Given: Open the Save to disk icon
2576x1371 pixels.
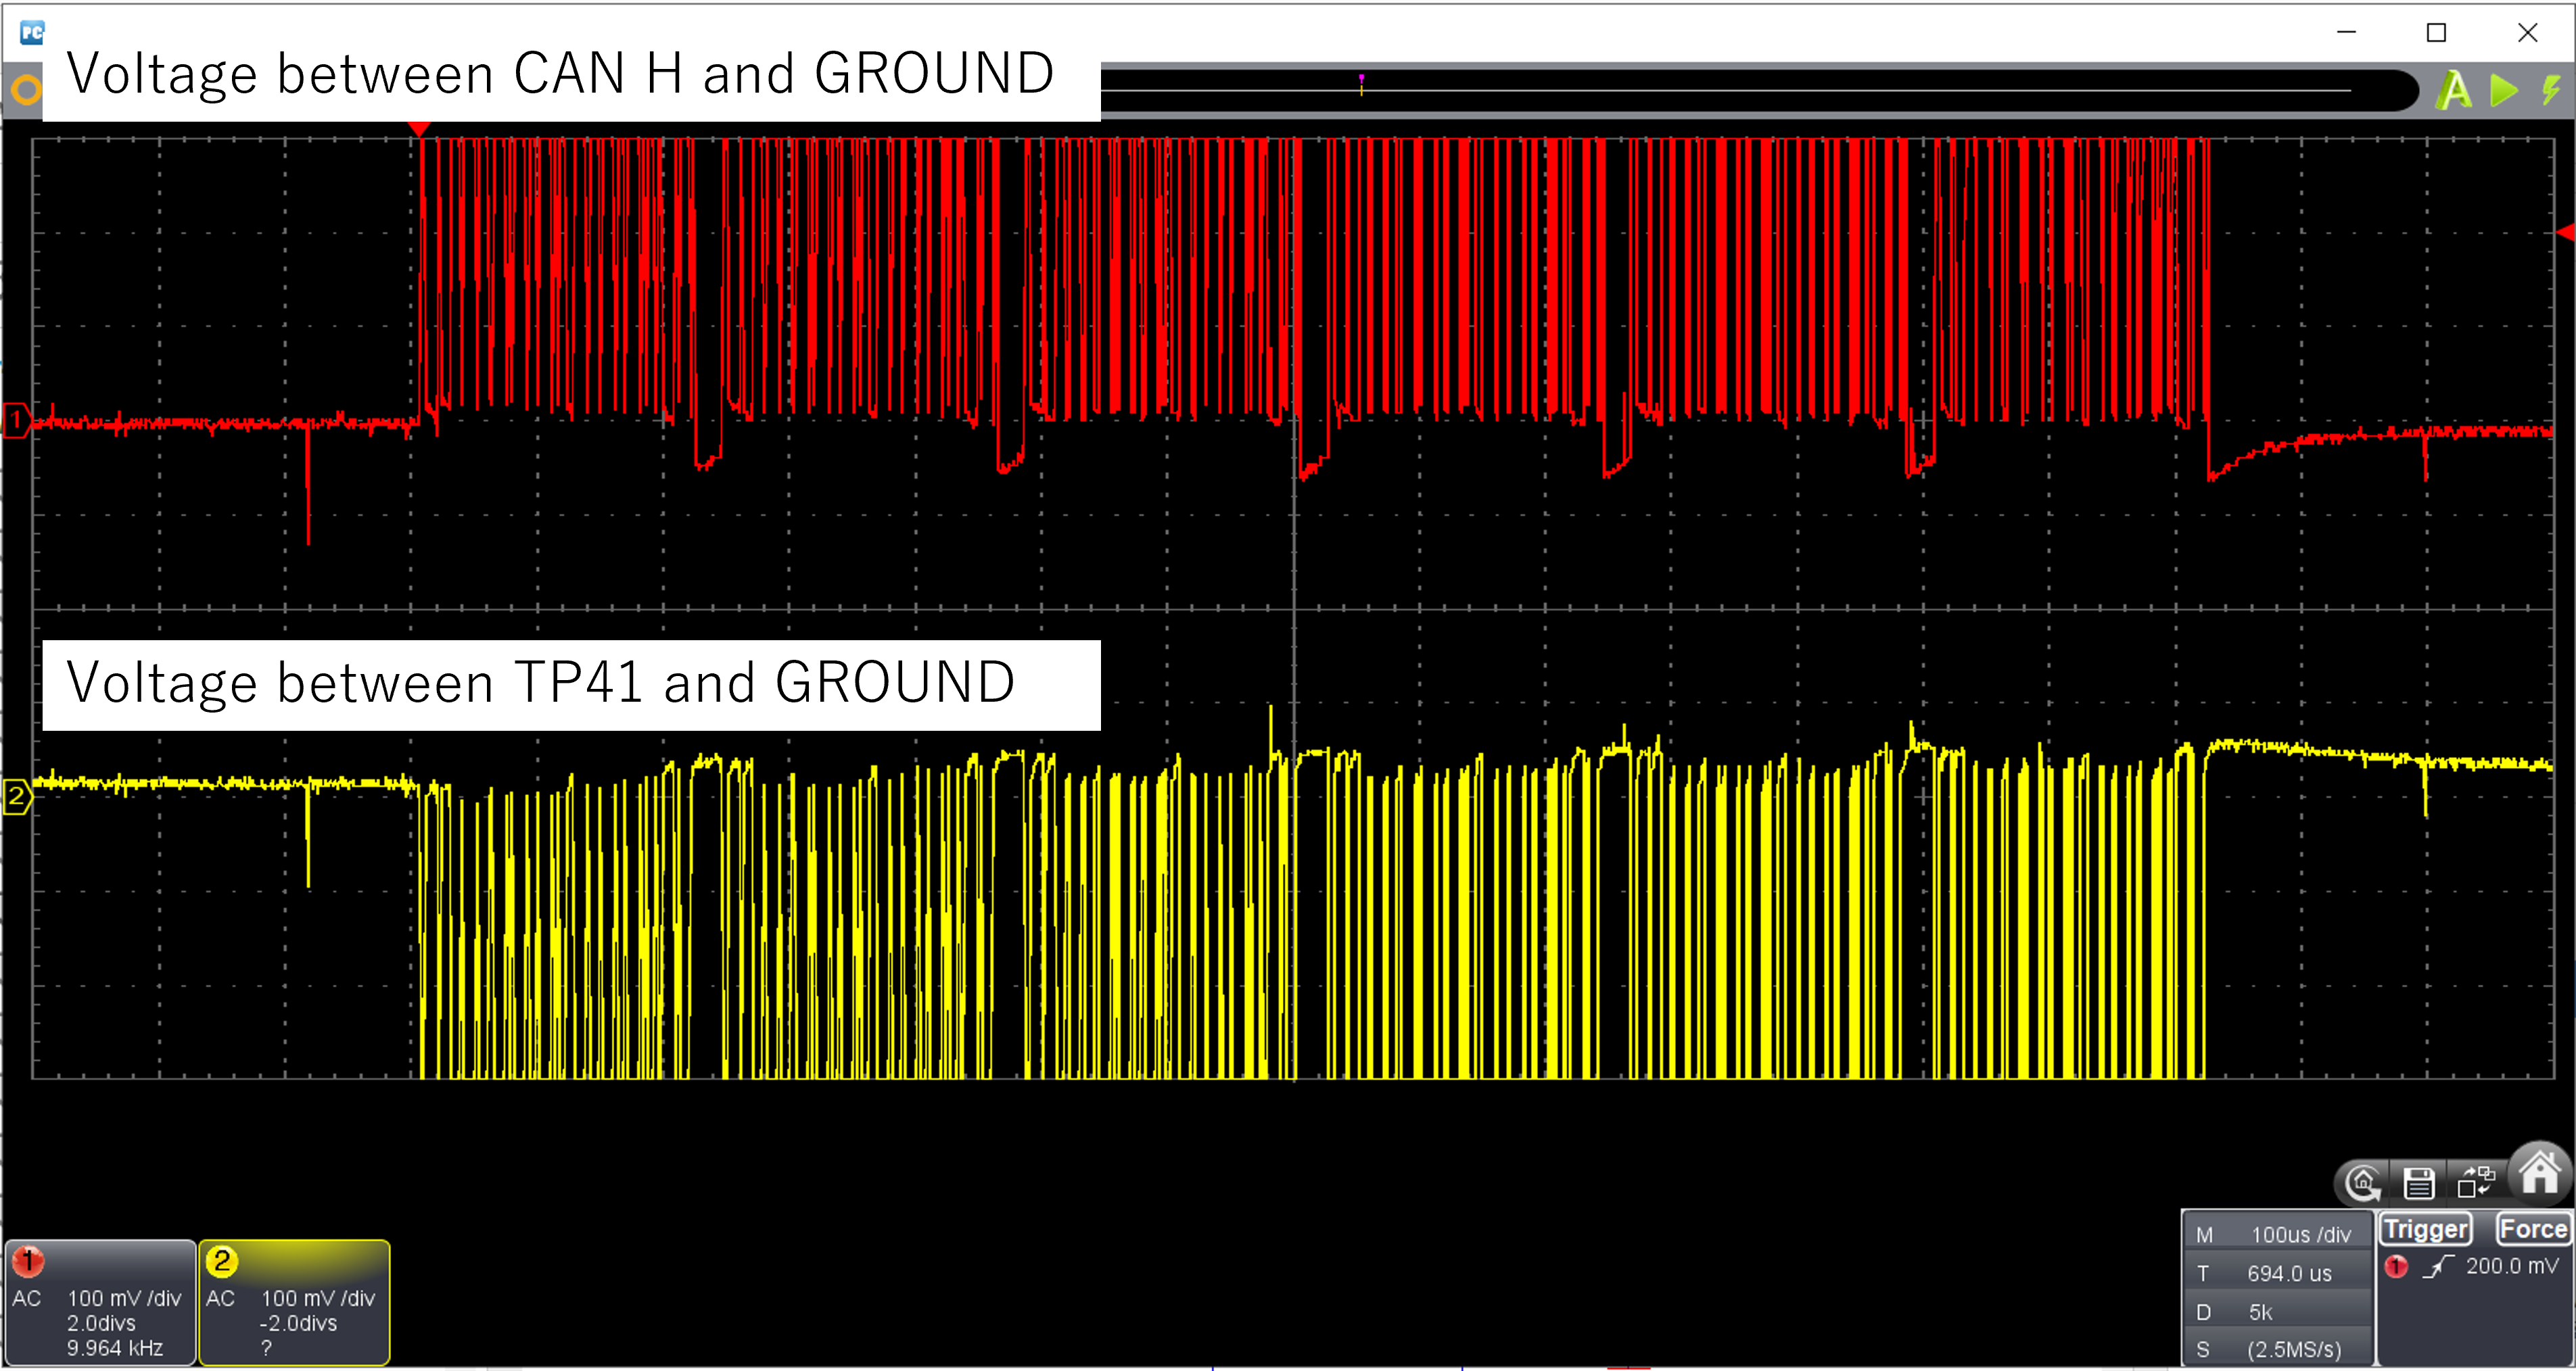Looking at the screenshot, I should 2419,1183.
